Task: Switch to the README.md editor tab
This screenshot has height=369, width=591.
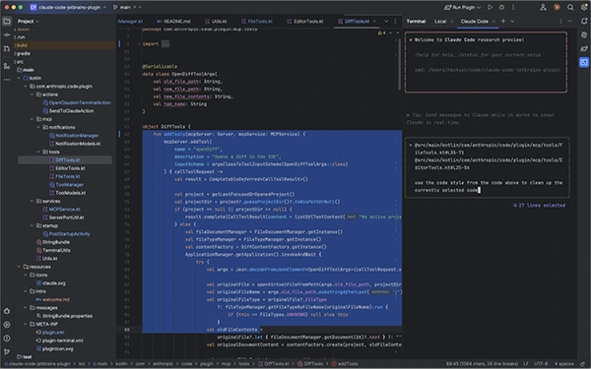Action: (x=173, y=22)
